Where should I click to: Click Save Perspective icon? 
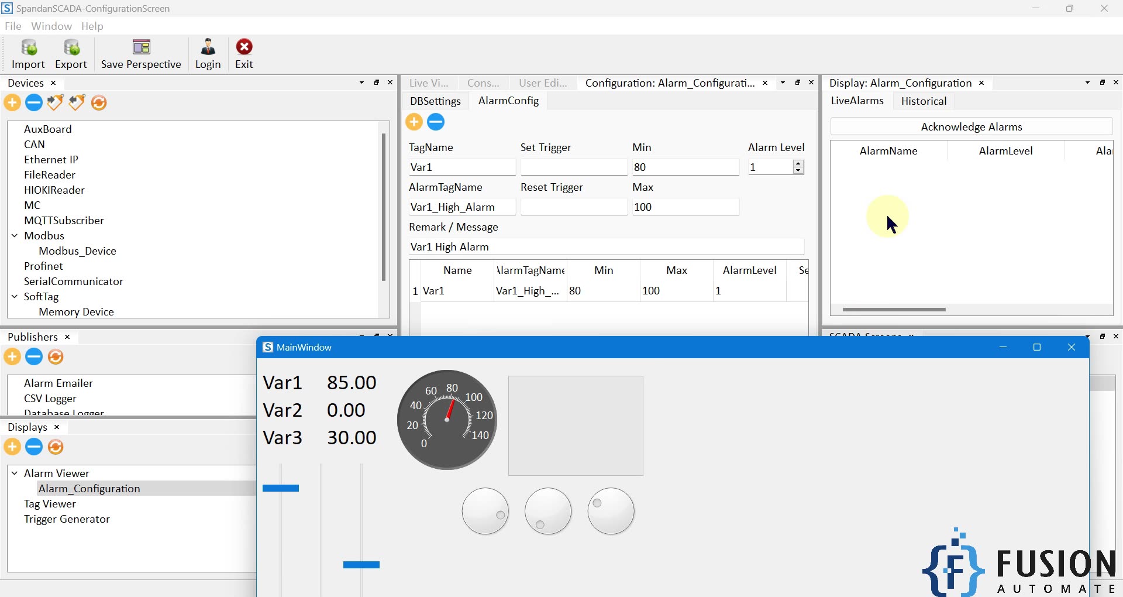coord(141,48)
